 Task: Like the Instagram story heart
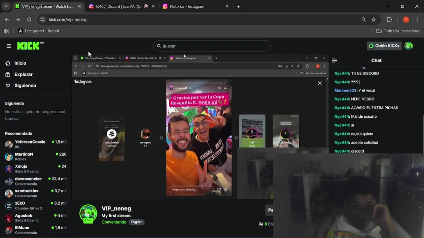pyautogui.click(x=219, y=190)
